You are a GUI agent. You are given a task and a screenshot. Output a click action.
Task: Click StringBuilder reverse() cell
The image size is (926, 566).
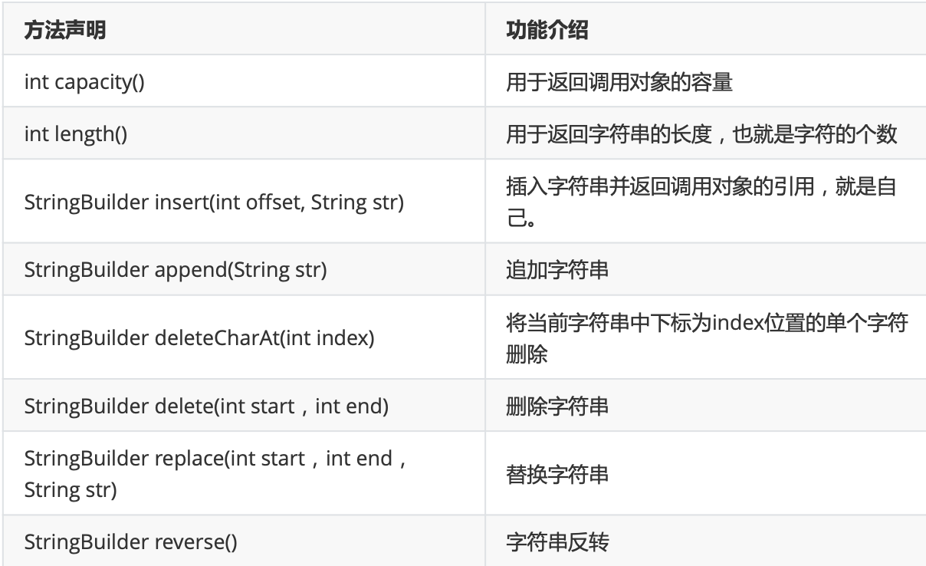(130, 542)
